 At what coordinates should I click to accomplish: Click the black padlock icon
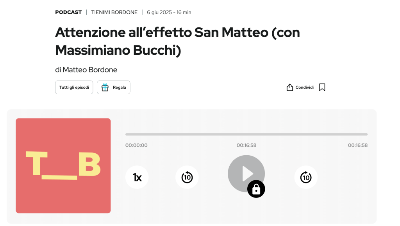tap(256, 189)
